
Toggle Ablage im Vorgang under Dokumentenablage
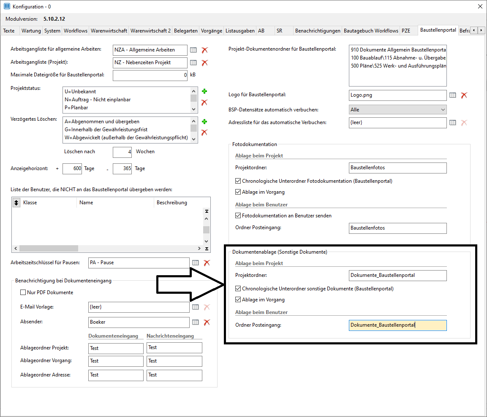[238, 300]
